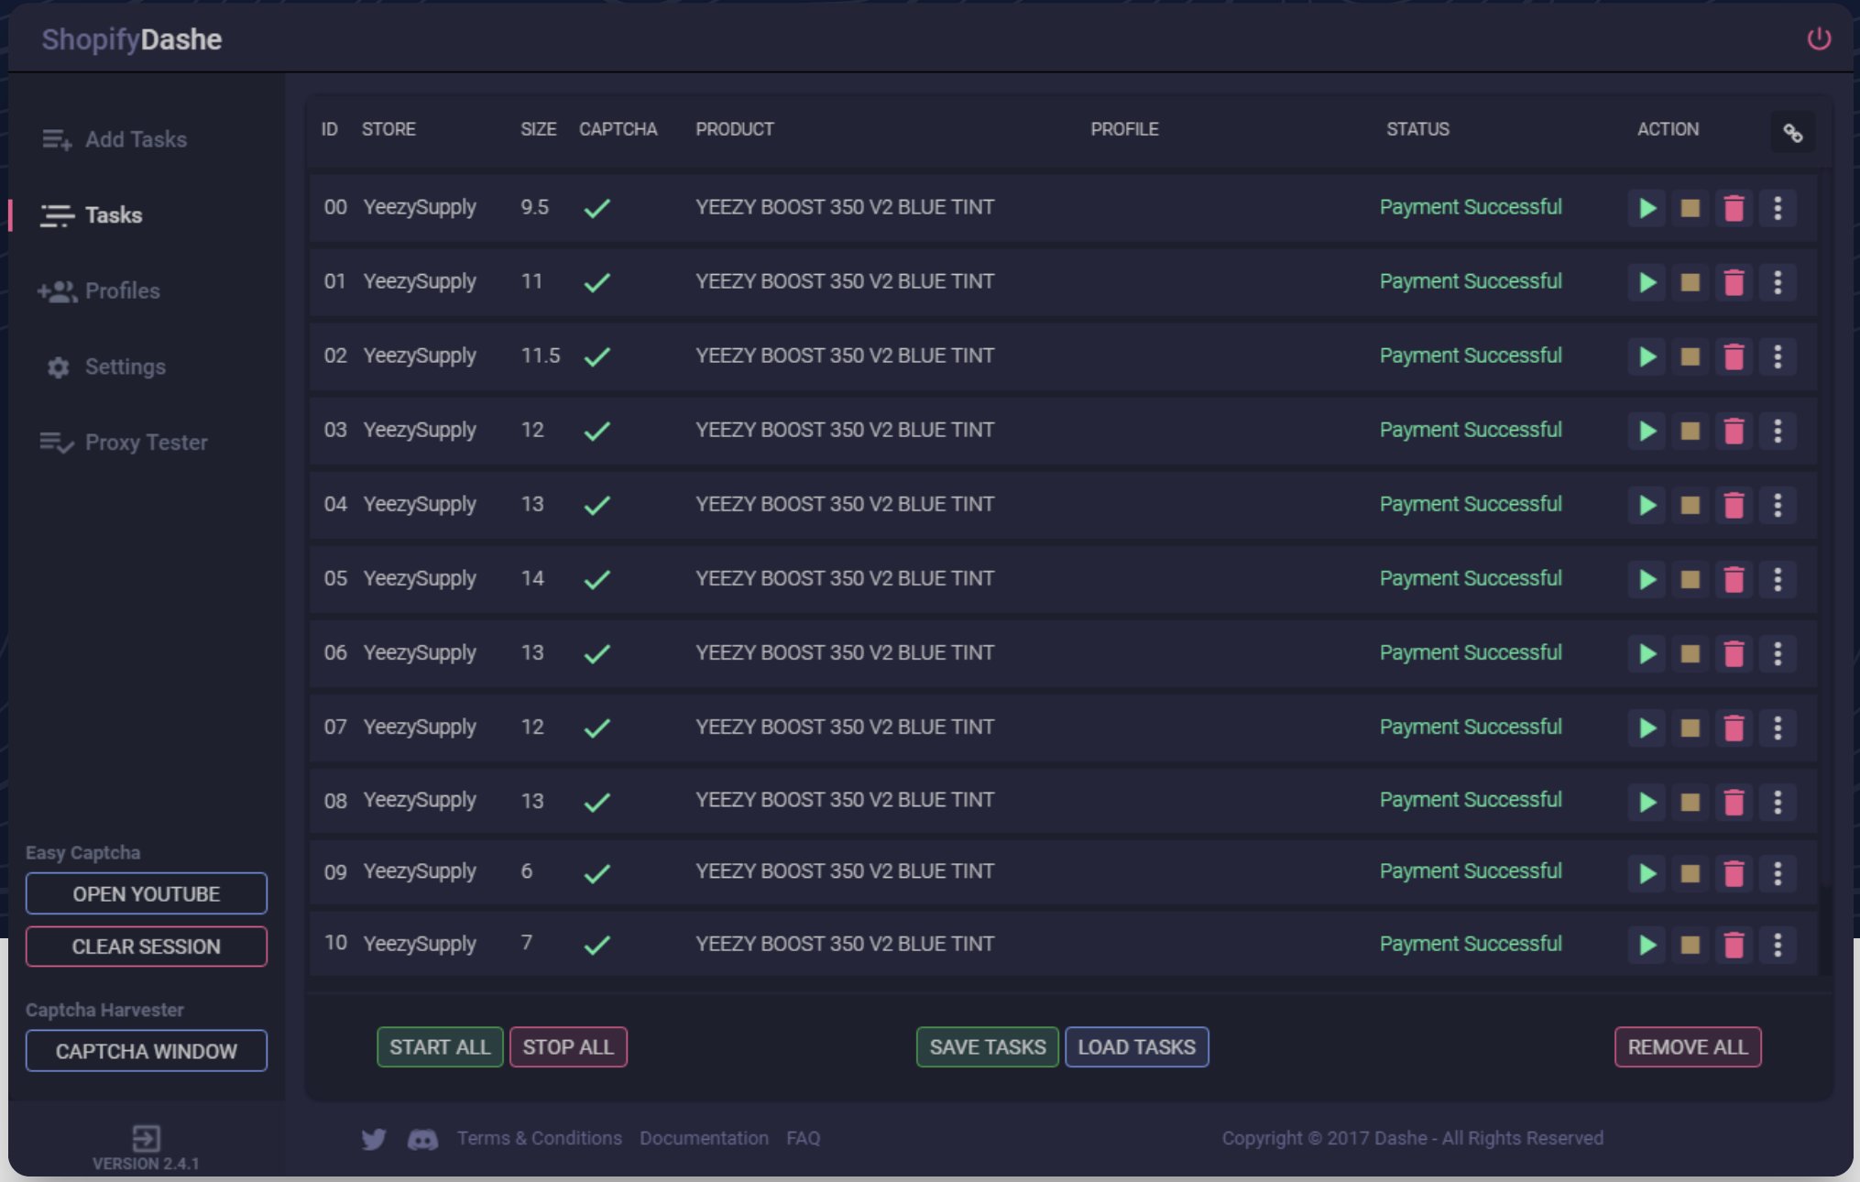Start task 00 with its play icon
Screen dimensions: 1860x1182
(1647, 208)
